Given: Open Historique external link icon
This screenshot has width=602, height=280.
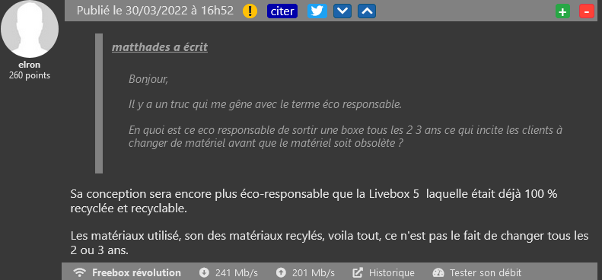Looking at the screenshot, I should point(358,272).
